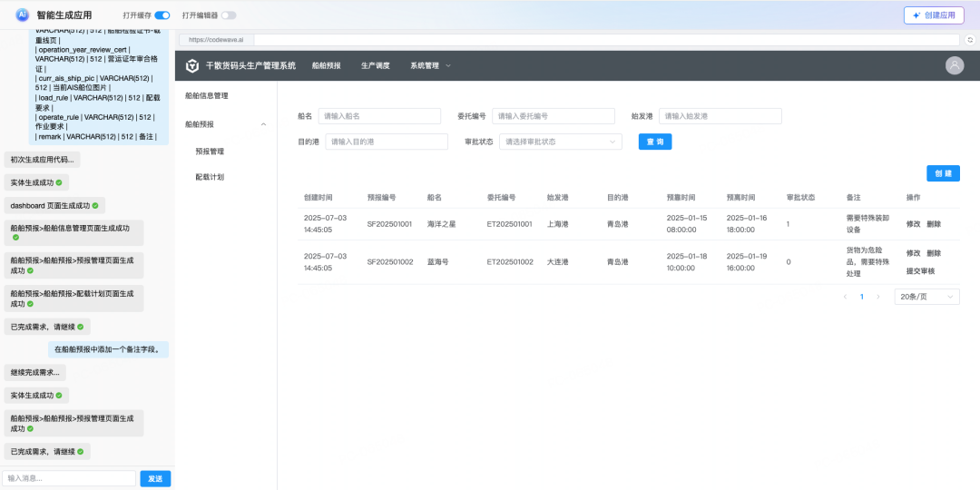Click the 在船舶预报中添加一个备注字段 message

(108, 349)
